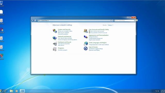Viewport: 165px width, 93px height.
Task: Open the Windows Start button
Action: coord(1,91)
